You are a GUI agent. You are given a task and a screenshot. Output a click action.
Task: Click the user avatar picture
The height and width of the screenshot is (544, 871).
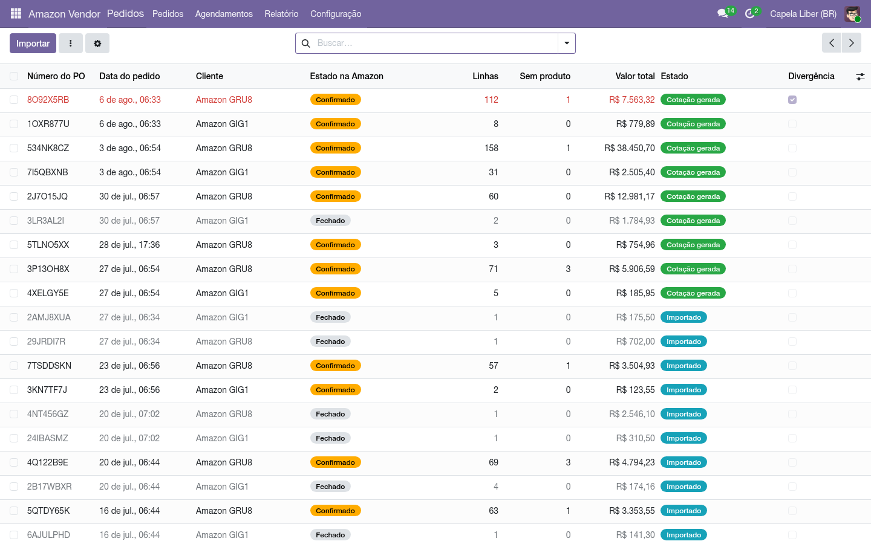pyautogui.click(x=852, y=13)
